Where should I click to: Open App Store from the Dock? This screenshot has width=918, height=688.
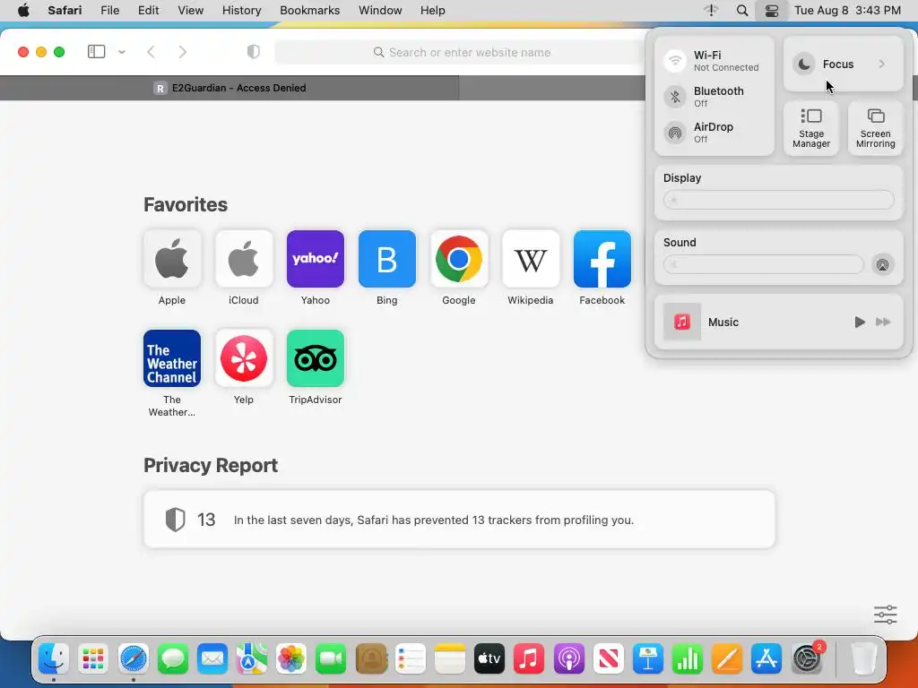coord(767,658)
